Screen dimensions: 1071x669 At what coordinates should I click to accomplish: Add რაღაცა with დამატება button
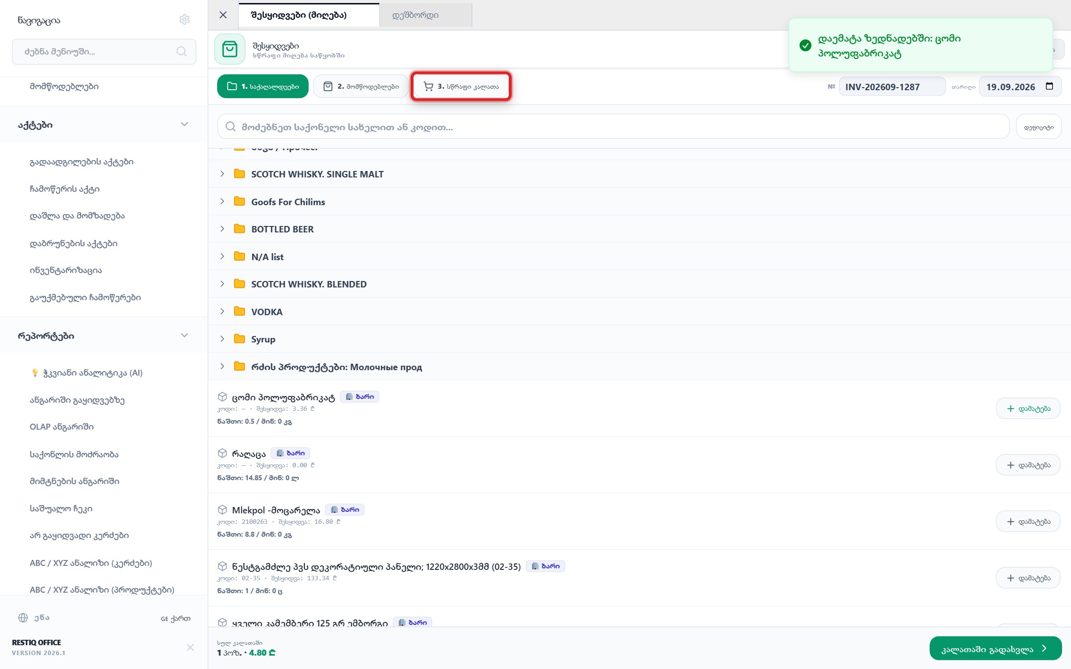1028,465
